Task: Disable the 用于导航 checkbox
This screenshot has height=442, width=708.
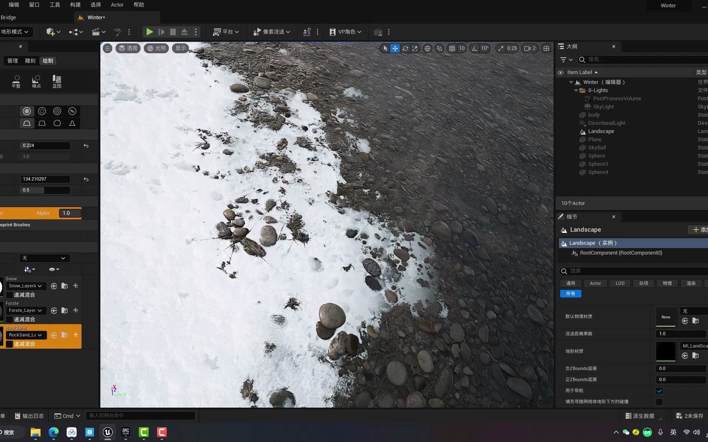Action: (x=659, y=391)
